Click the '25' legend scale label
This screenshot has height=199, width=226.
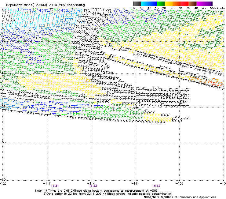pos(172,8)
